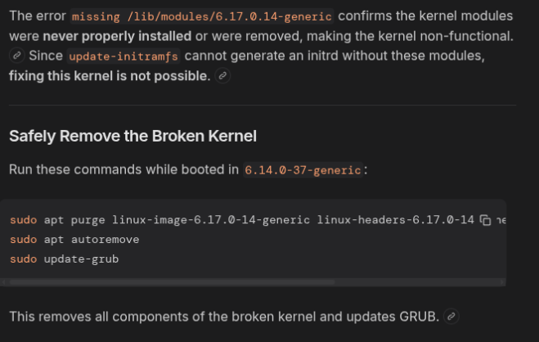Click the "Safely Remove the Broken Kernel" heading

133,136
